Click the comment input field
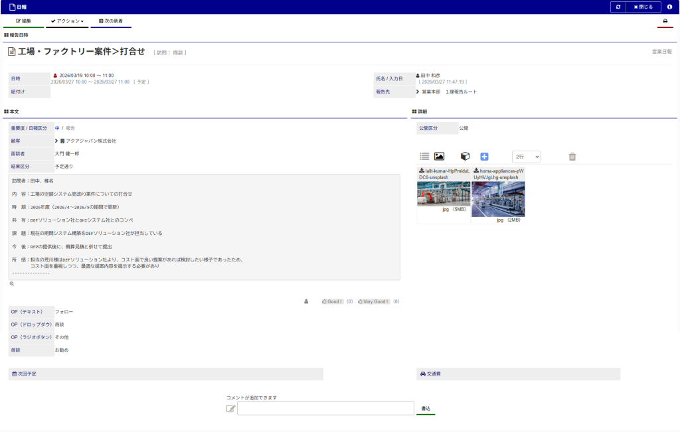The height and width of the screenshot is (432, 680). pyautogui.click(x=325, y=408)
